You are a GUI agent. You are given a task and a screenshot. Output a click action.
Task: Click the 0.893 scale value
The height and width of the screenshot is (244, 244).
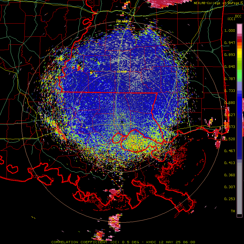tap(230, 54)
